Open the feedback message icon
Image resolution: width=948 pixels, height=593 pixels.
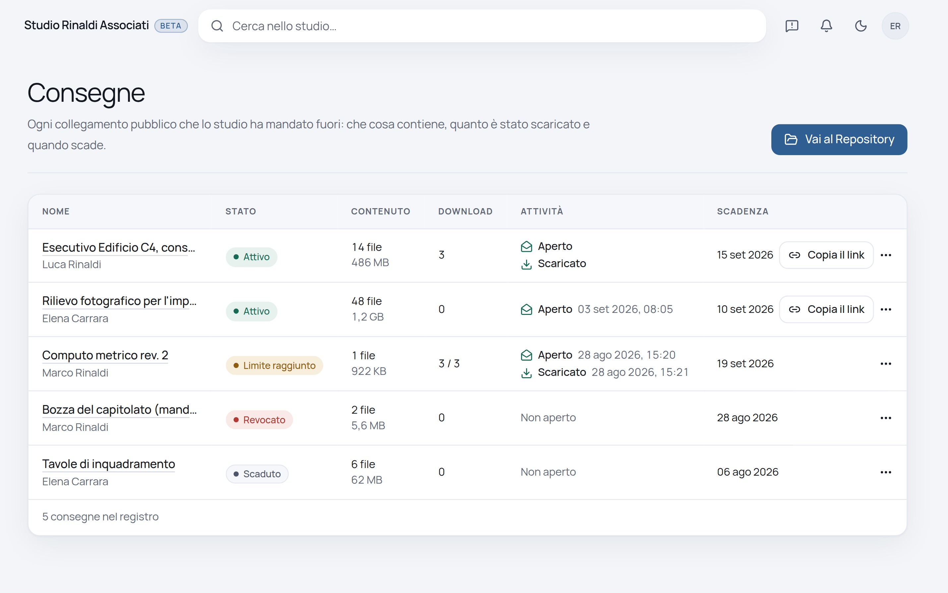coord(792,26)
